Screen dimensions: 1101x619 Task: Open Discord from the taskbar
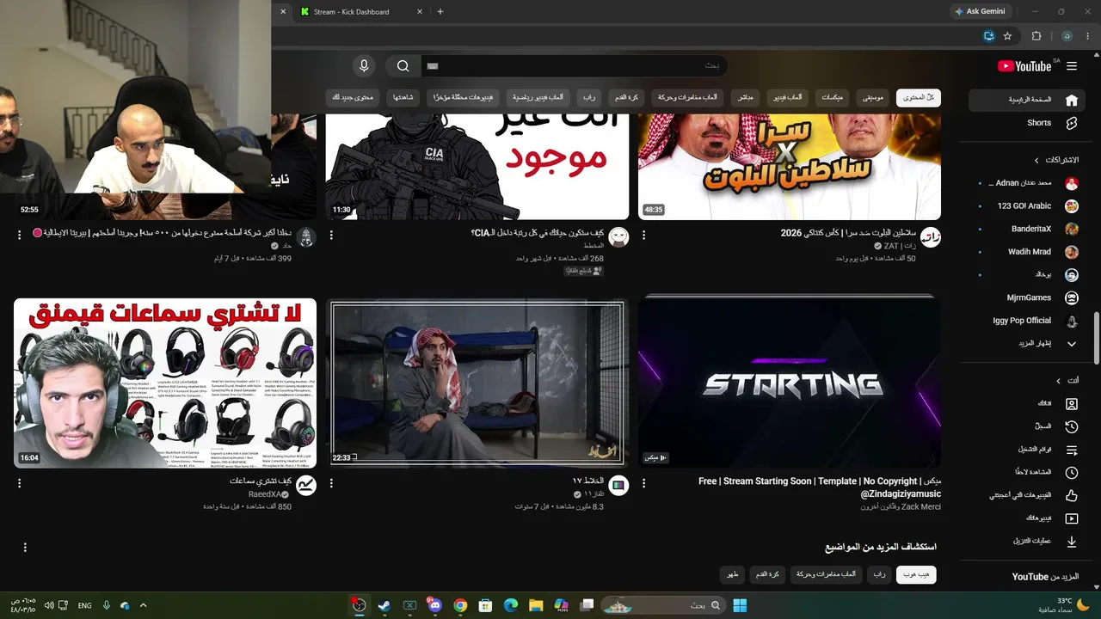[434, 605]
